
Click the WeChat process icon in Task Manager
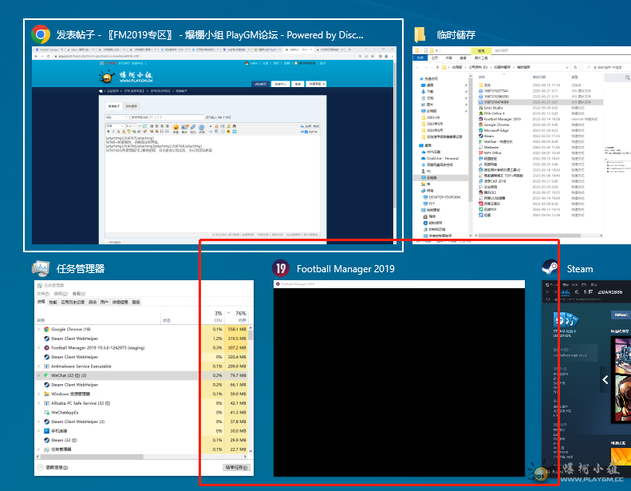(45, 374)
